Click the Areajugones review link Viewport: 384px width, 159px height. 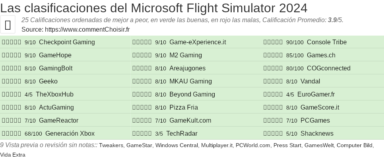187,68
